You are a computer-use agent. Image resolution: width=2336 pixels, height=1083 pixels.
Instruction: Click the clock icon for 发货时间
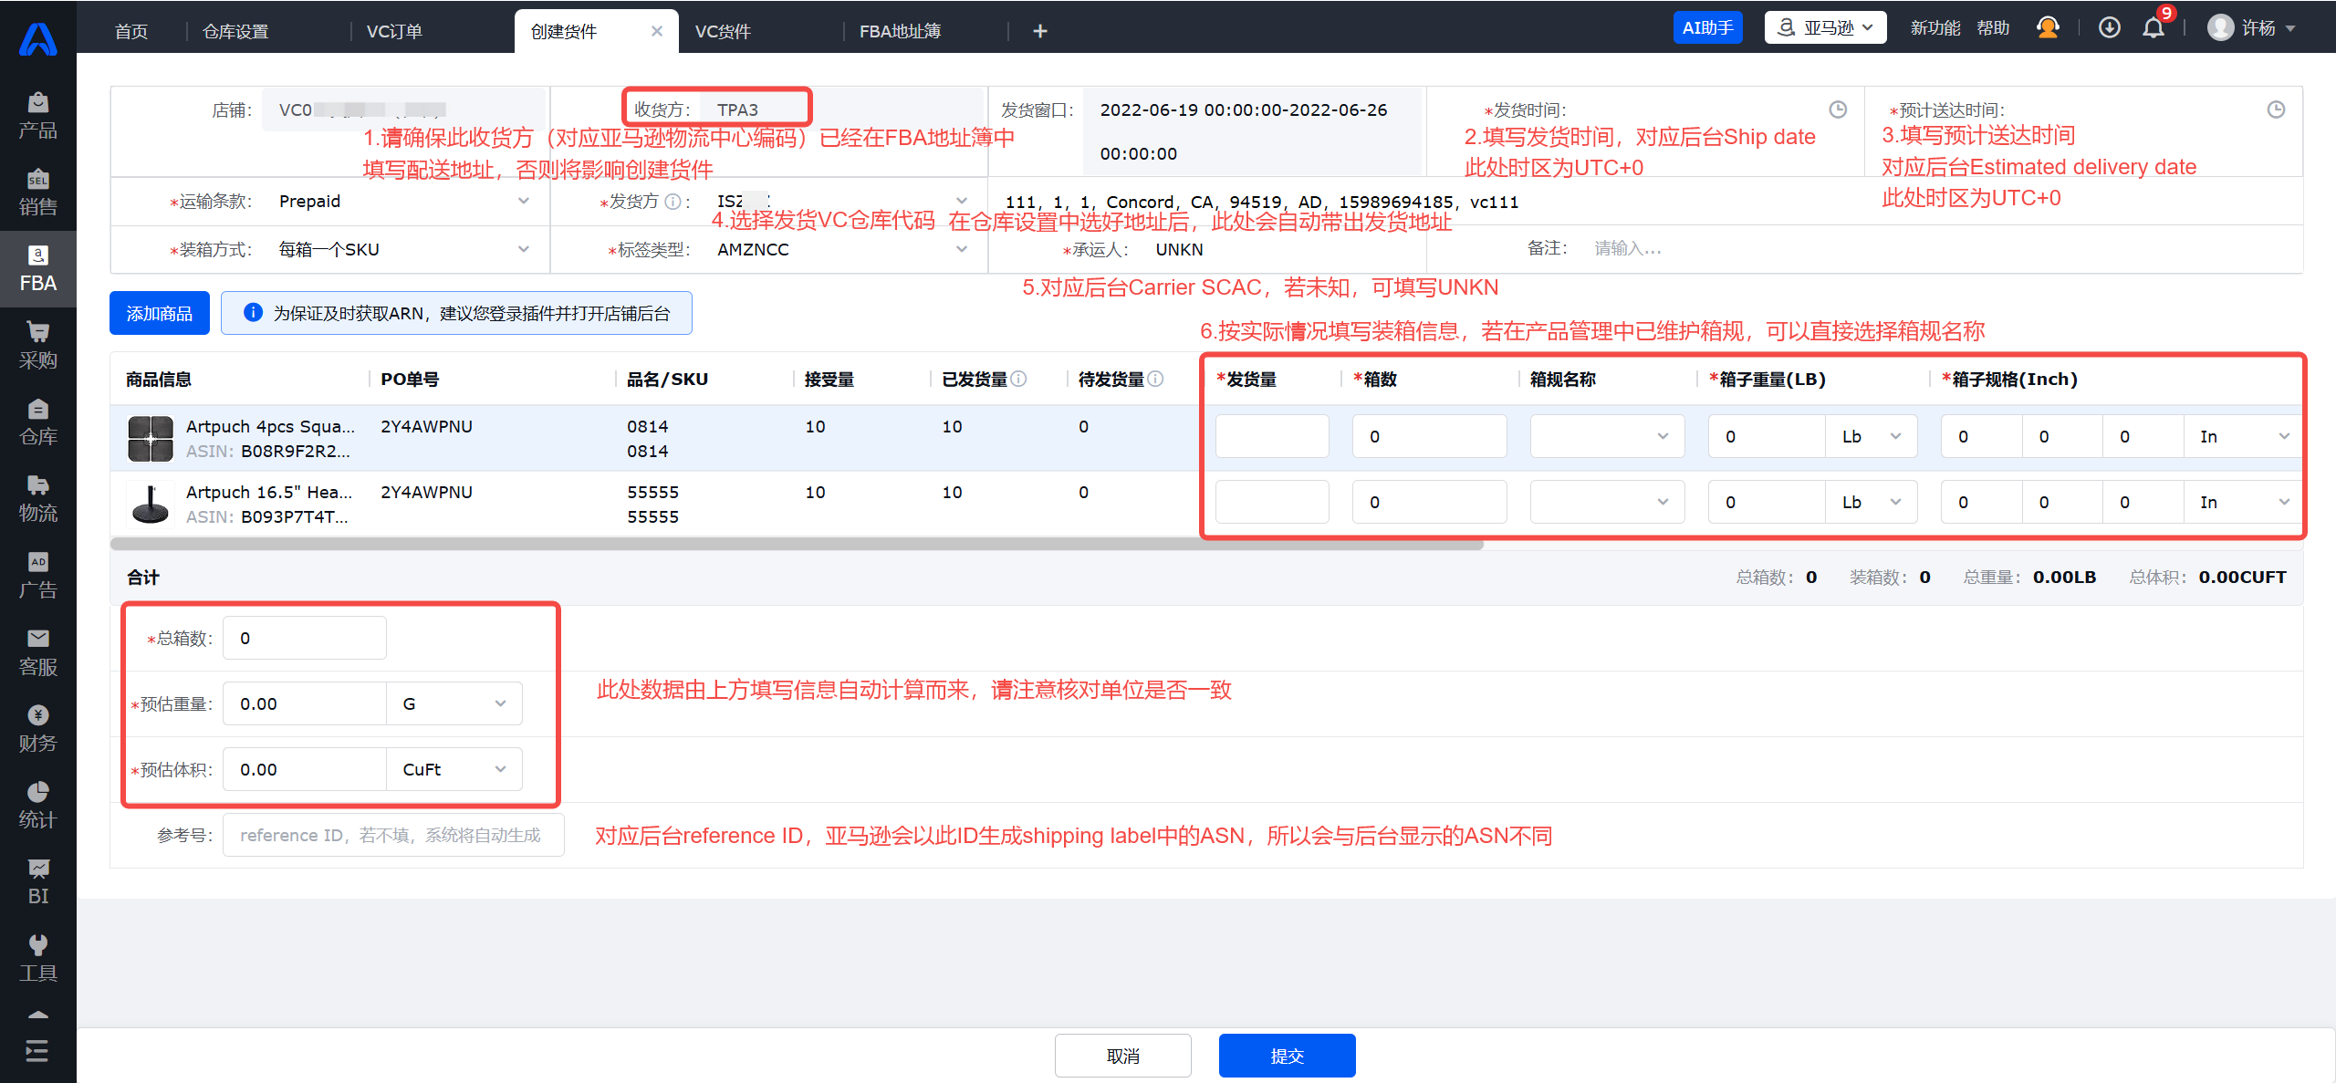1838,109
